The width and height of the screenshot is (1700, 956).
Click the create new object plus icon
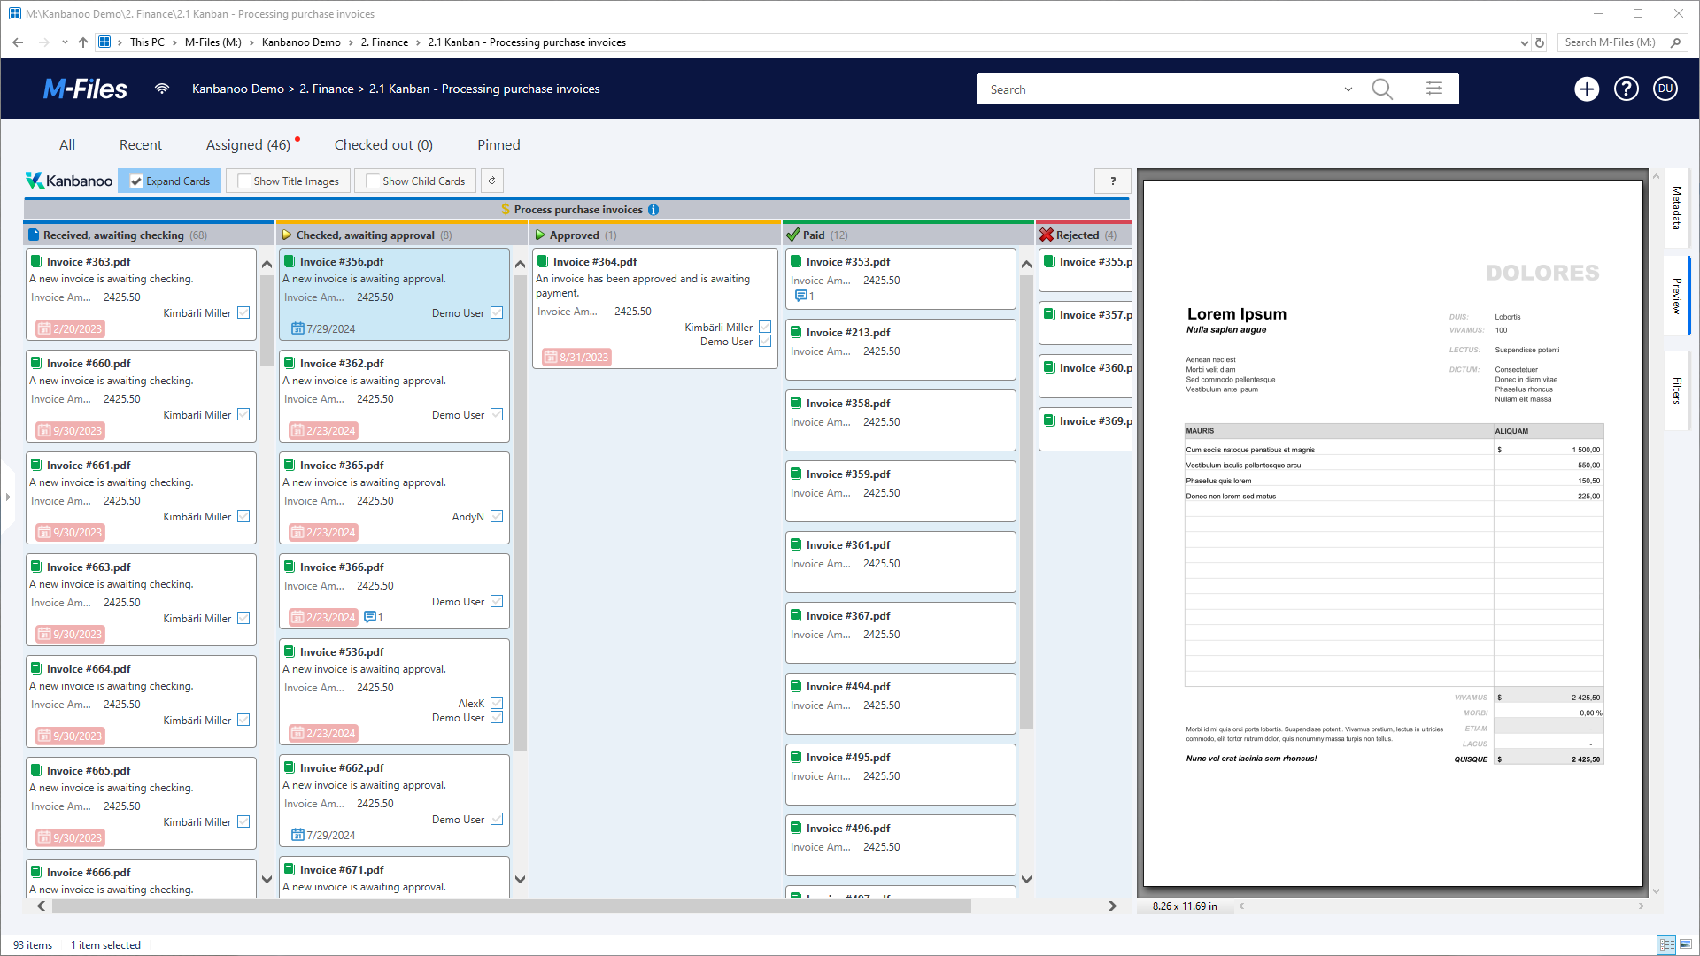(x=1587, y=89)
